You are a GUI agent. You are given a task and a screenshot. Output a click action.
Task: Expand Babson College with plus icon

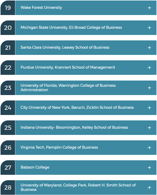[x=149, y=168]
